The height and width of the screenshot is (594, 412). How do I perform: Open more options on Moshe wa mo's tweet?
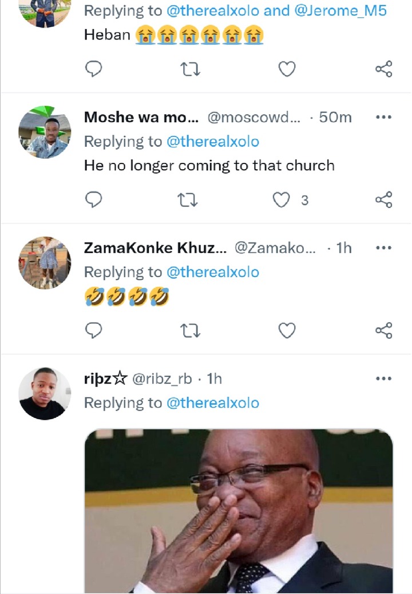click(x=383, y=117)
